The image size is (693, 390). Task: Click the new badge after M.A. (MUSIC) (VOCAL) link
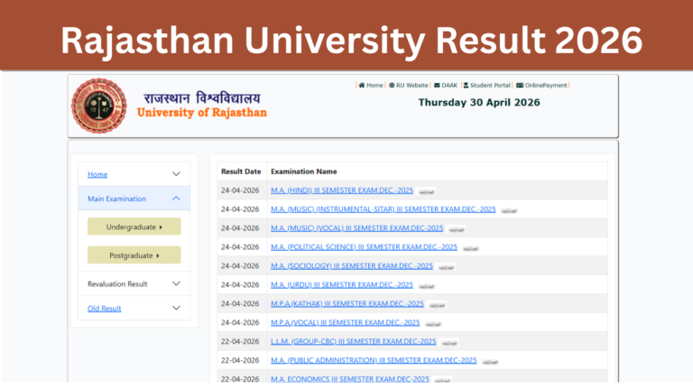coord(457,230)
